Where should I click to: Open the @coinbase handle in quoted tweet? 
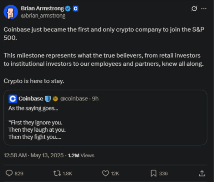[74, 99]
